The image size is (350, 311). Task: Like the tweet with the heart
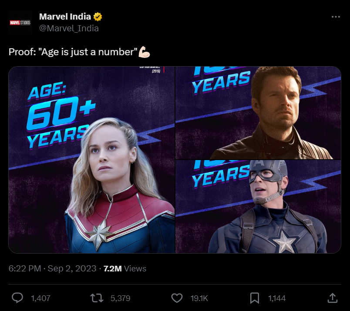177,298
